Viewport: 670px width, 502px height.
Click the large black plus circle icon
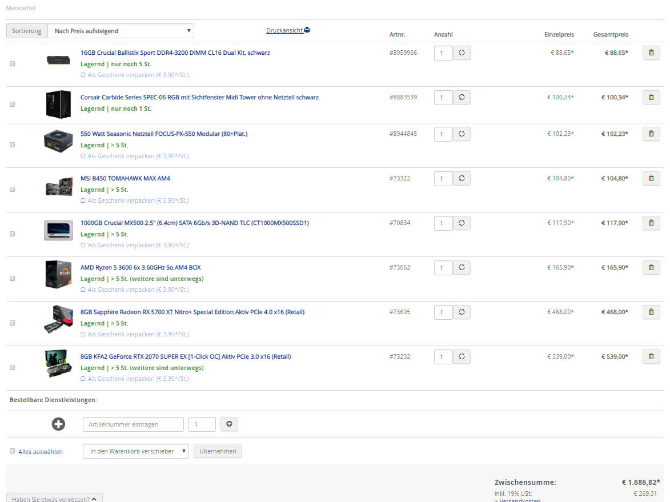click(x=58, y=424)
